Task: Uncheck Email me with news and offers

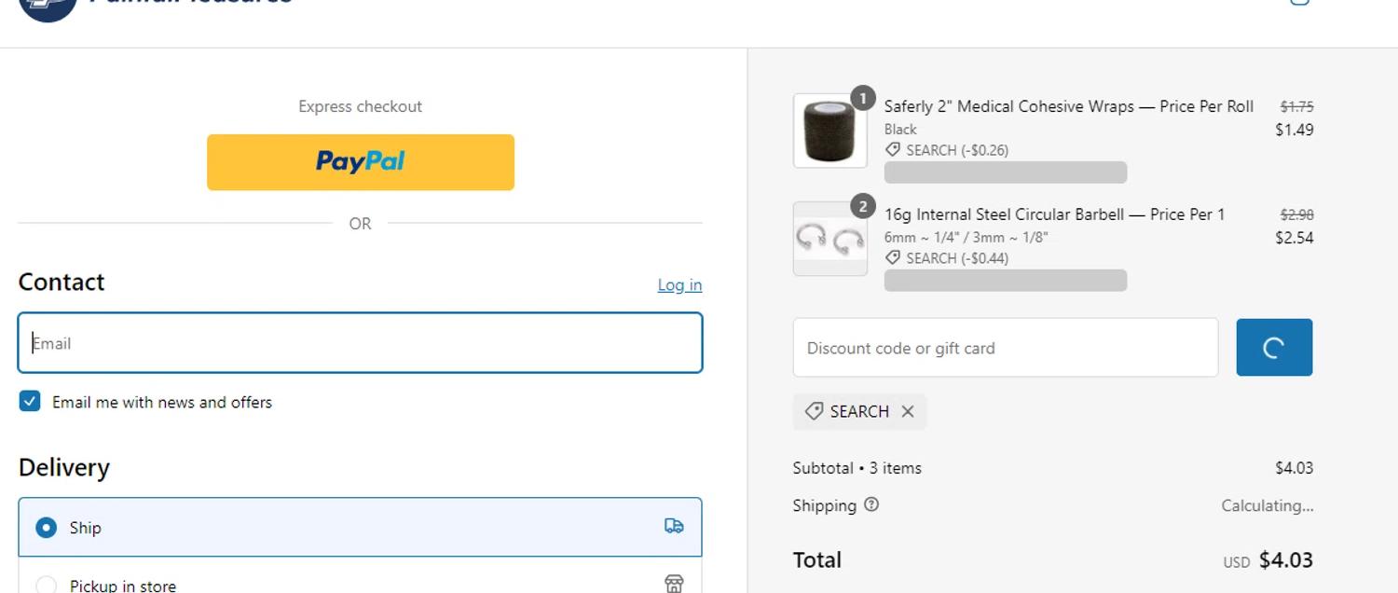Action: coord(30,402)
